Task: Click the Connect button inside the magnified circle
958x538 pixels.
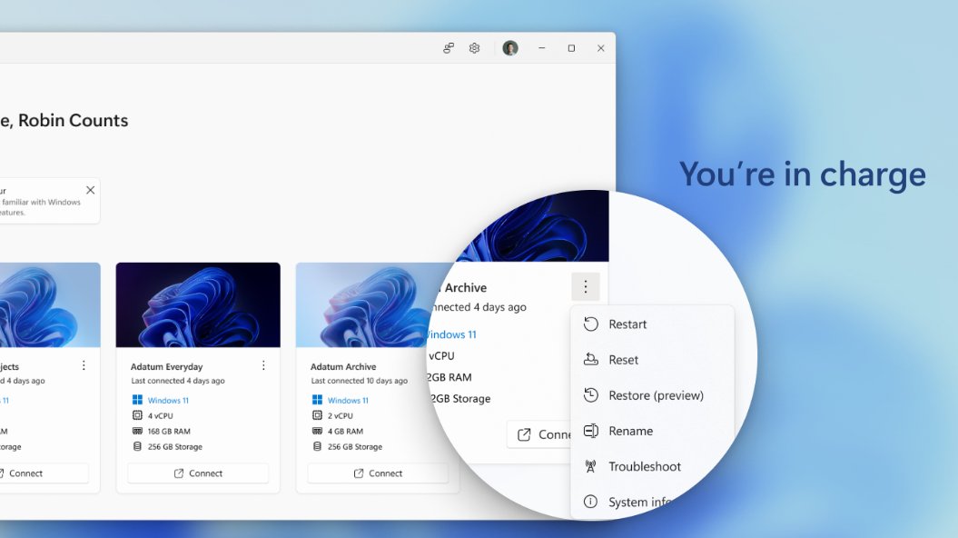Action: 538,434
